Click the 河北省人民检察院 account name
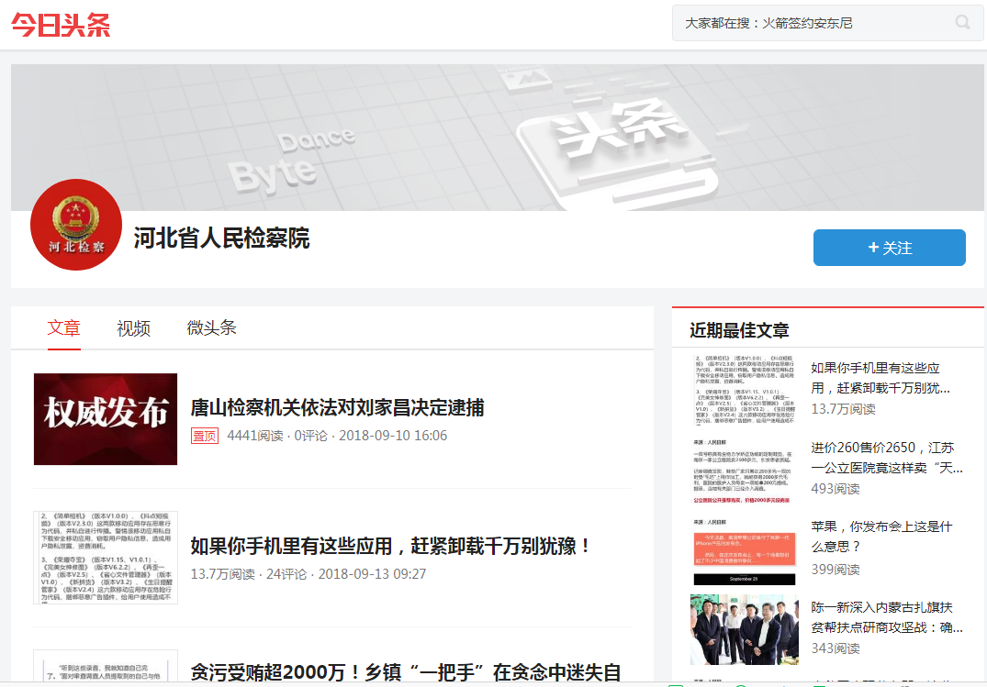Viewport: 987px width, 687px height. (221, 238)
